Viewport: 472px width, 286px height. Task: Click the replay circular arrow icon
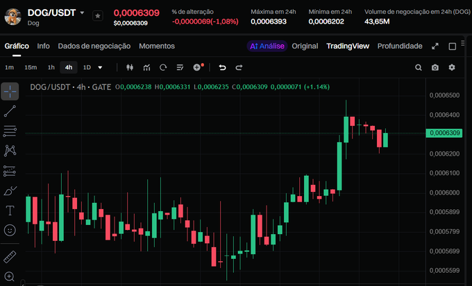[x=163, y=67]
